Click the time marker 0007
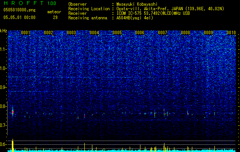This screenshot has width=240, height=152. tap(163, 33)
